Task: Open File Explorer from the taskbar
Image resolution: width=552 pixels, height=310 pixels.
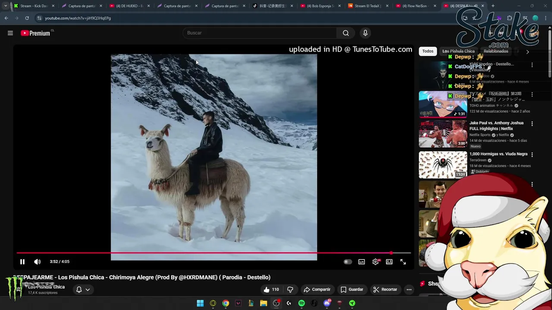Action: pos(263,303)
